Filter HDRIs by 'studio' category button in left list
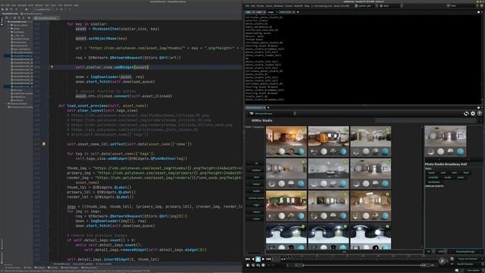This screenshot has width=485, height=273. 256,191
